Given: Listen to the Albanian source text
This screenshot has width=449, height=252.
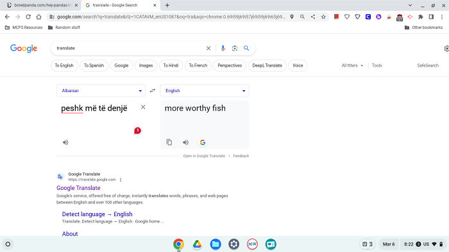Looking at the screenshot, I should point(65,142).
